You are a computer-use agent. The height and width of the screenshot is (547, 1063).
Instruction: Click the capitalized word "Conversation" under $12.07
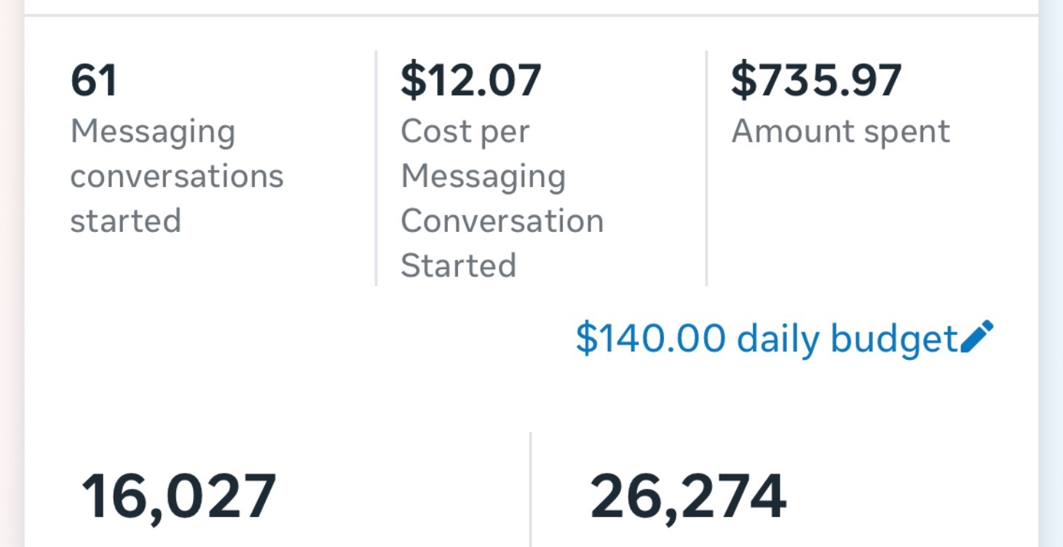point(502,221)
